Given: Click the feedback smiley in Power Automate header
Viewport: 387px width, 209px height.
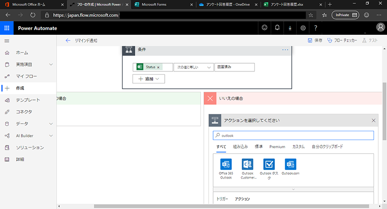Looking at the screenshot, I should (264, 28).
